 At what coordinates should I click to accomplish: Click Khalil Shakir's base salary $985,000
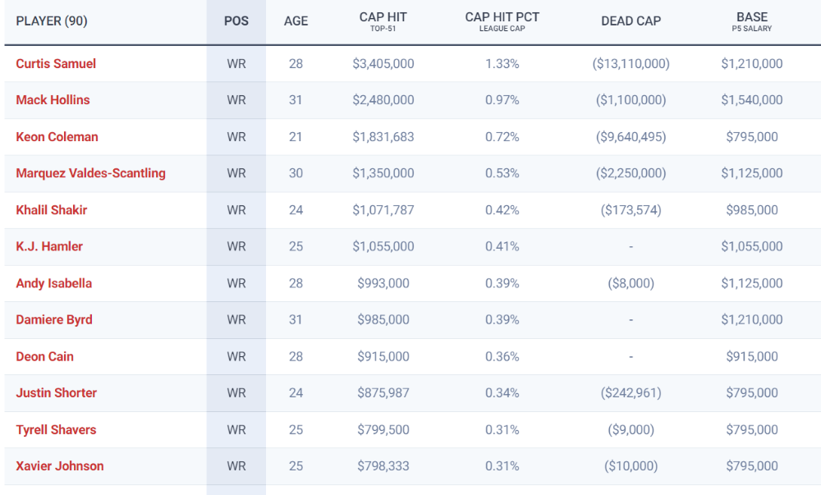[x=752, y=210]
